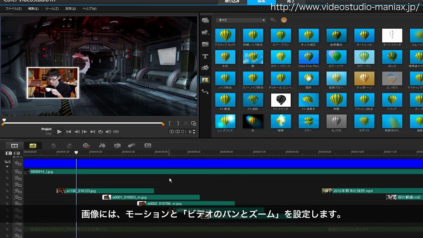Step back one frame
This screenshot has height=238, width=423.
point(77,132)
